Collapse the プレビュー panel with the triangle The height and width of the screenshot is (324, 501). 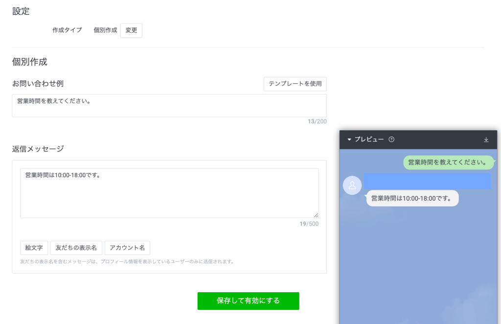click(x=349, y=139)
